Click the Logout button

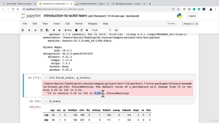(x=192, y=16)
